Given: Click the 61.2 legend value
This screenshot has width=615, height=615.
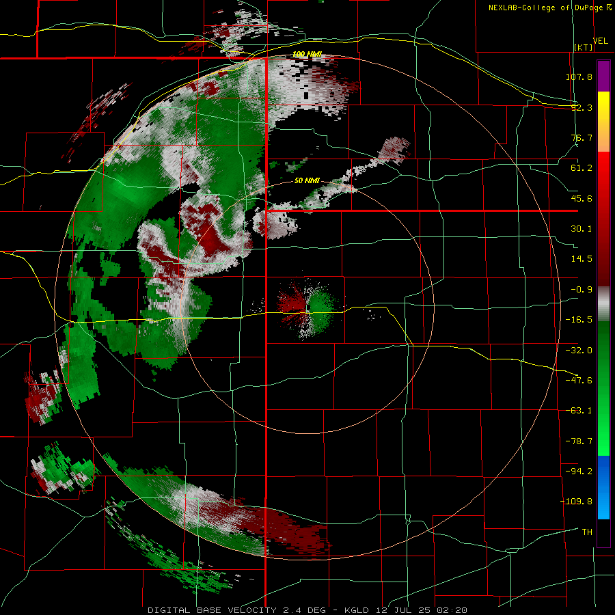Looking at the screenshot, I should 582,168.
